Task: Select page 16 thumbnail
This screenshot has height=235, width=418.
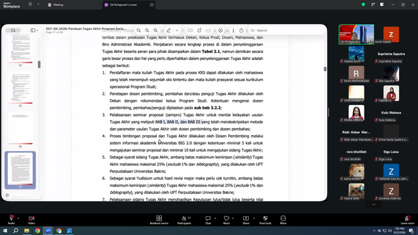Action: (x=20, y=128)
